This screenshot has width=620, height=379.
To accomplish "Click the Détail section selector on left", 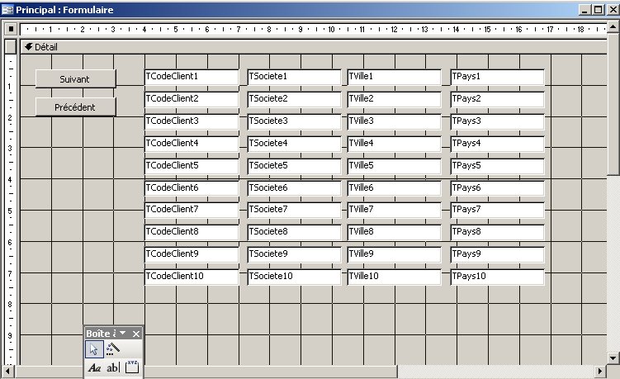I will (x=9, y=47).
